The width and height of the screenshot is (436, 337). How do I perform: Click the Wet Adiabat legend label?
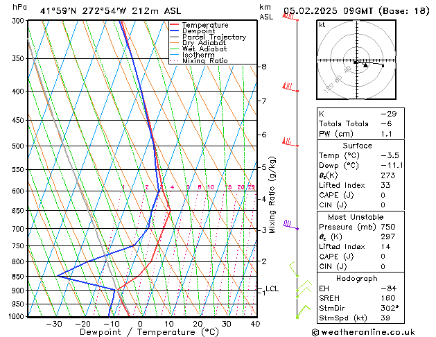(x=204, y=49)
